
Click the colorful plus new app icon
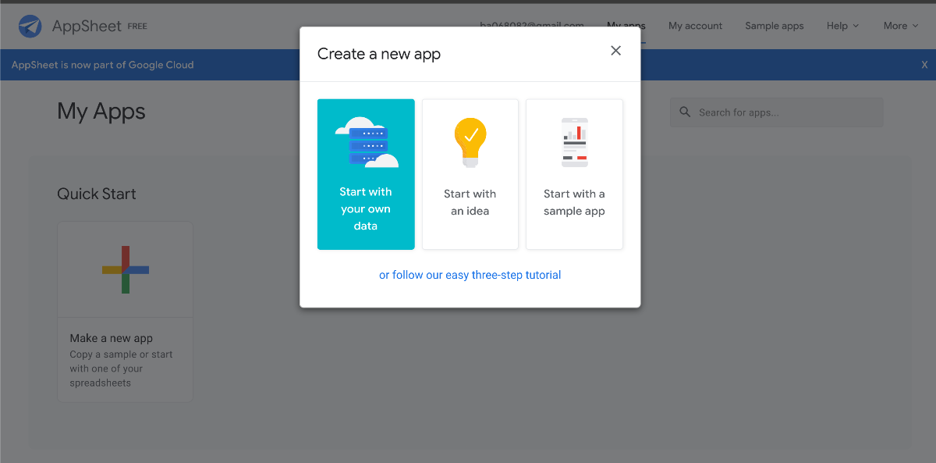click(126, 269)
